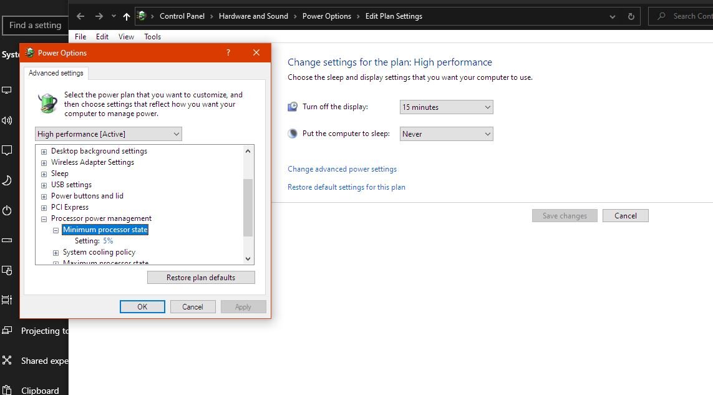This screenshot has height=395, width=713.
Task: Open the Turn off the display dropdown
Action: click(x=446, y=107)
